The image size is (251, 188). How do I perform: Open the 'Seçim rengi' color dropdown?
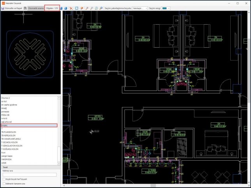tap(166, 8)
